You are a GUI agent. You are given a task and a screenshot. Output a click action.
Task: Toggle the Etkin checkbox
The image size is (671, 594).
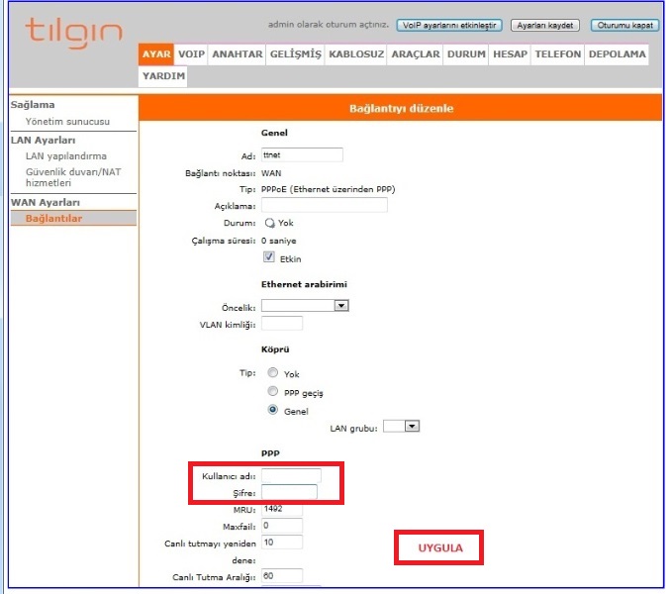268,257
